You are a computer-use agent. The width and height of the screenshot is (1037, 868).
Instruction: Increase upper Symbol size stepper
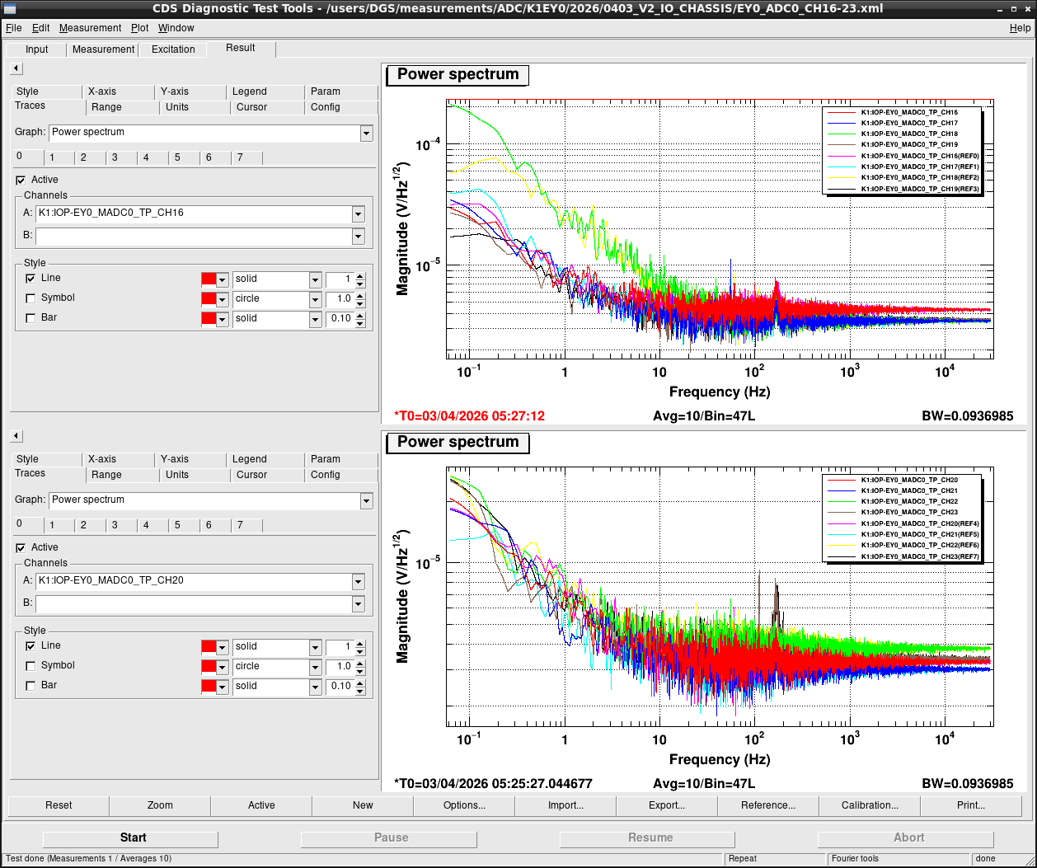pyautogui.click(x=360, y=296)
